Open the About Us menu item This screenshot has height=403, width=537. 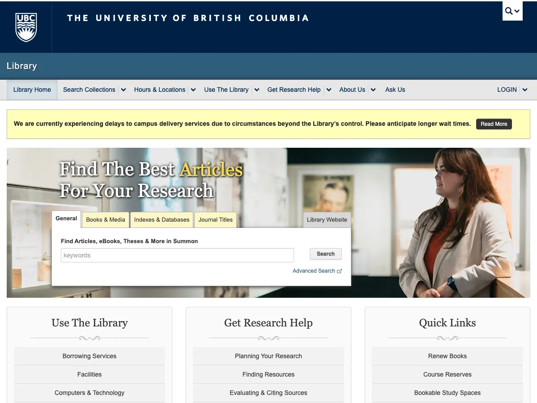(352, 90)
